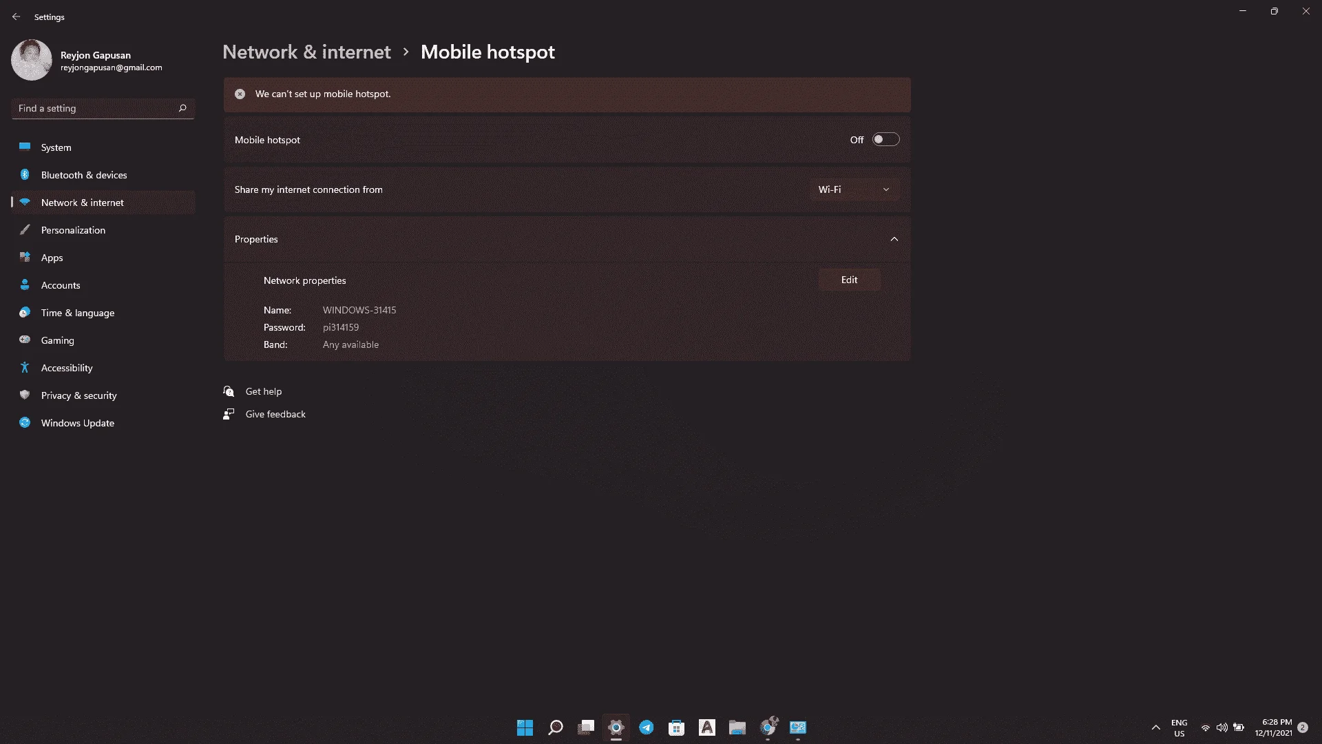Open Task View on taskbar
The height and width of the screenshot is (744, 1322).
[x=586, y=727]
